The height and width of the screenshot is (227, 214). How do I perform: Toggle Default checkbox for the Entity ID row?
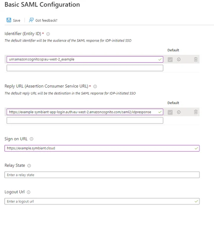pyautogui.click(x=170, y=59)
